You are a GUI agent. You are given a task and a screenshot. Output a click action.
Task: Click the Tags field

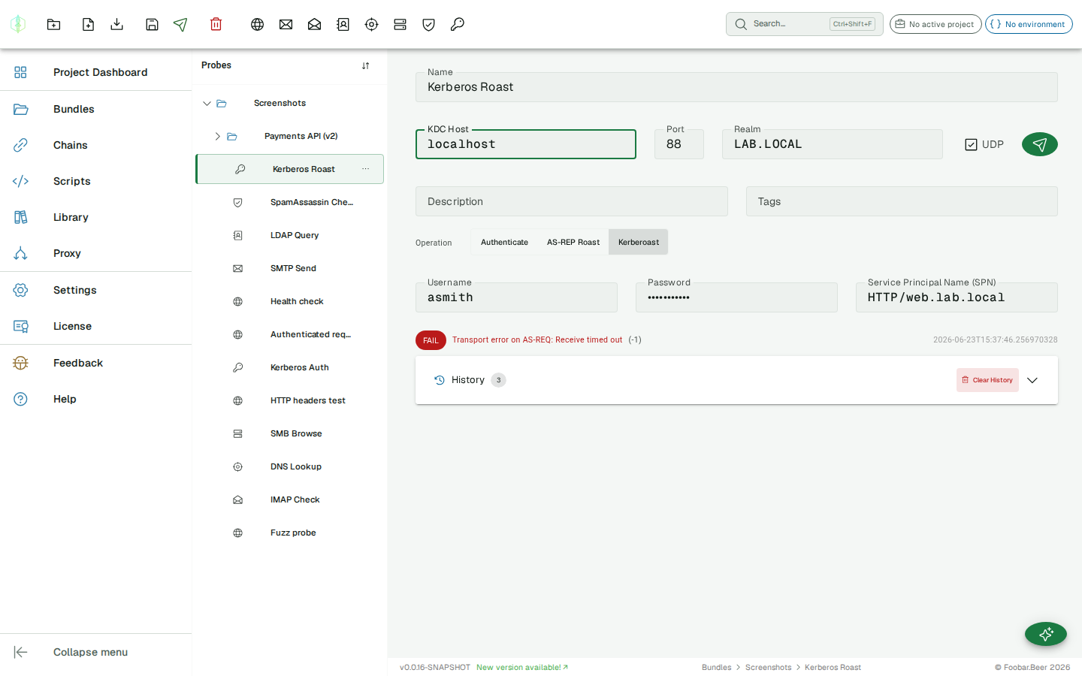coord(902,201)
